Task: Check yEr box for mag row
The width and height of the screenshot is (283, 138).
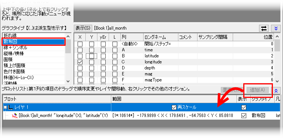Action: 103,74
